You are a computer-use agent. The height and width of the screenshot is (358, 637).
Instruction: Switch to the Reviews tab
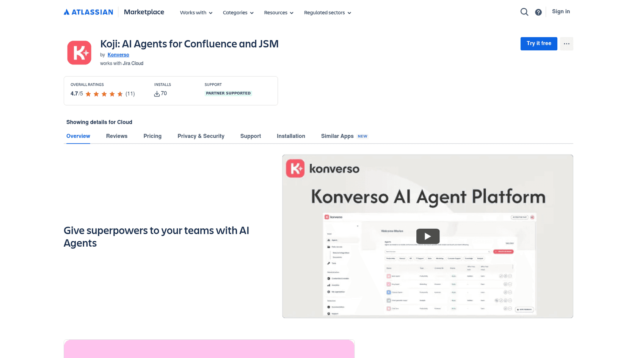click(x=117, y=136)
